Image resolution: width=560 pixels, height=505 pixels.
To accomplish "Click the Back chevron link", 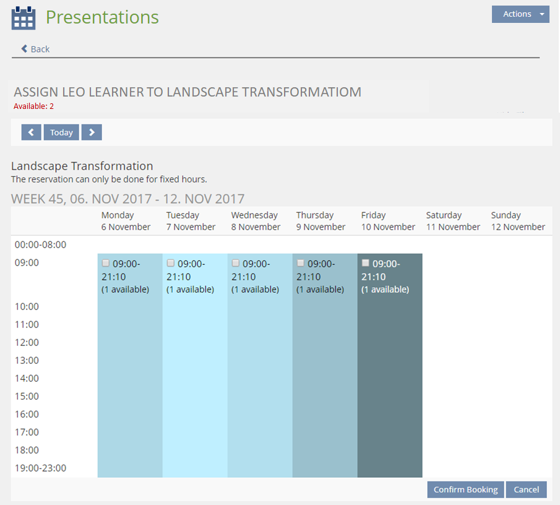I will click(x=35, y=49).
